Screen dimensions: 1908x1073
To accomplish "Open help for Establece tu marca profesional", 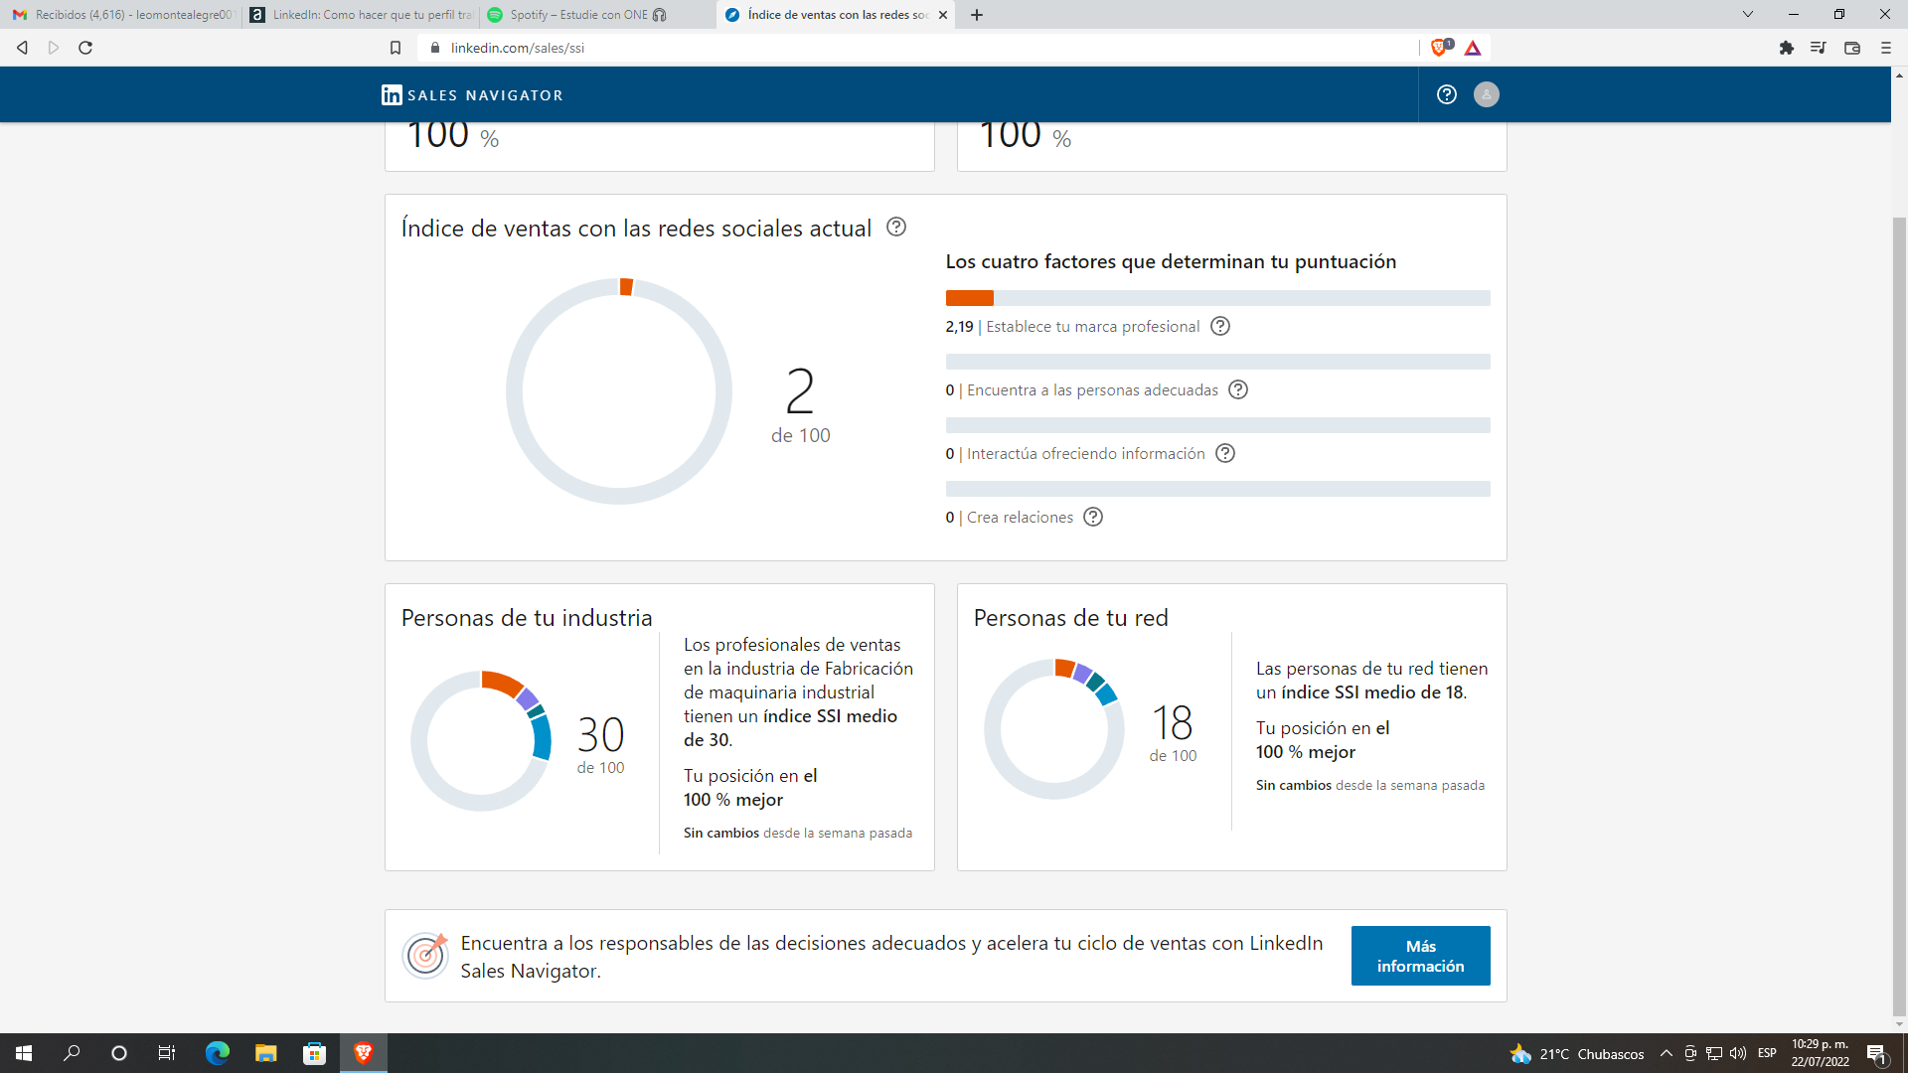I will [x=1220, y=327].
